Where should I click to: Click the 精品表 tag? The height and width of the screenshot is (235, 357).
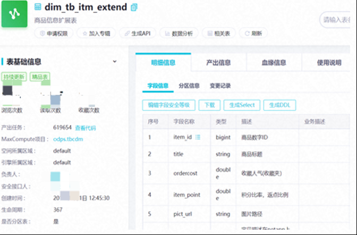point(40,77)
